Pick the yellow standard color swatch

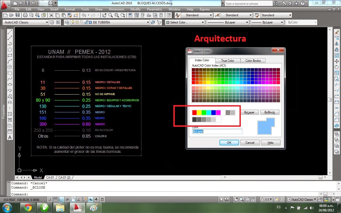click(199, 113)
